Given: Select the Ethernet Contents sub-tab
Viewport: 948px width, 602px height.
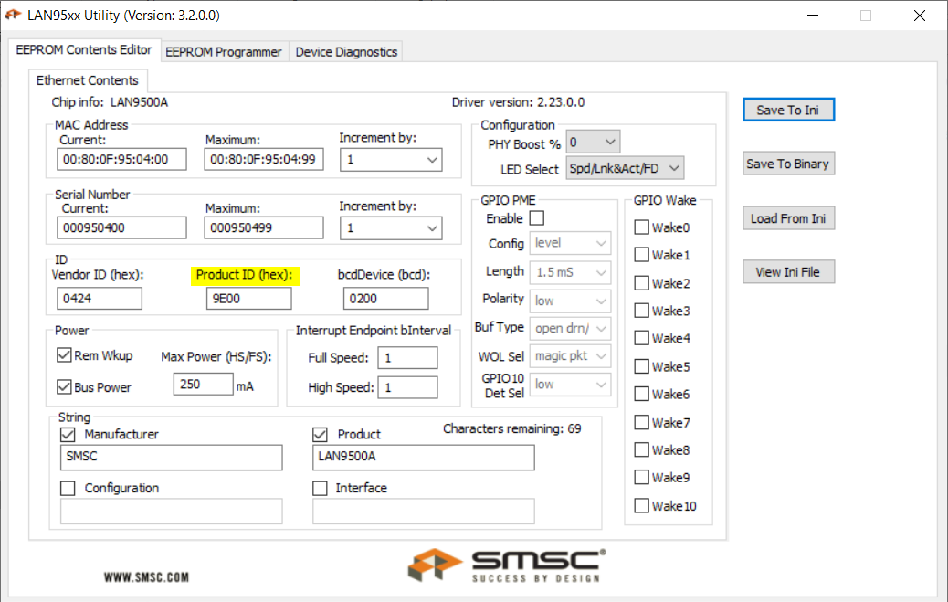Looking at the screenshot, I should 88,80.
